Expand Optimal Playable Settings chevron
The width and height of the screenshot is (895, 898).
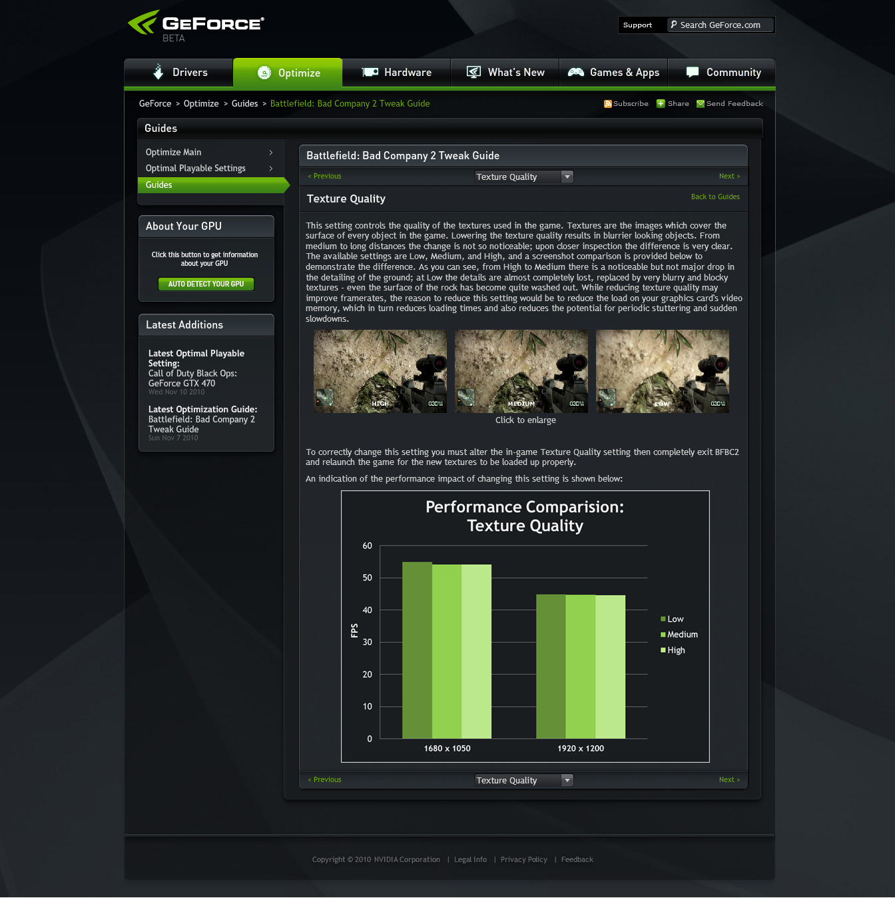[271, 169]
